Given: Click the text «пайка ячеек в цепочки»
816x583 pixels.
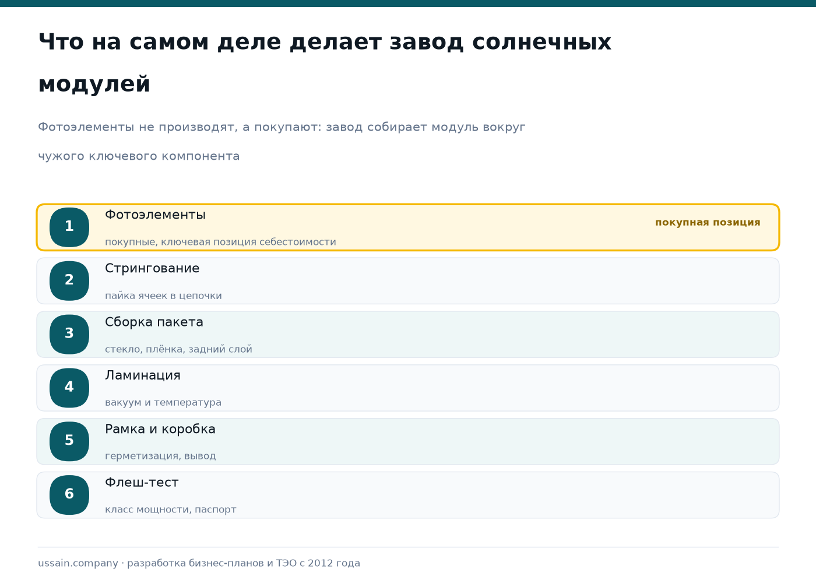Looking at the screenshot, I should 163,296.
